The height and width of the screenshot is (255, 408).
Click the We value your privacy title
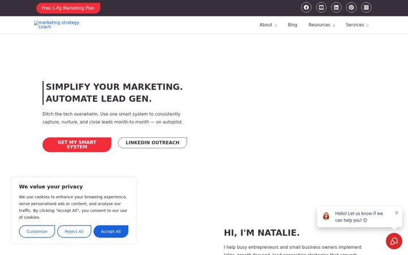pyautogui.click(x=51, y=186)
